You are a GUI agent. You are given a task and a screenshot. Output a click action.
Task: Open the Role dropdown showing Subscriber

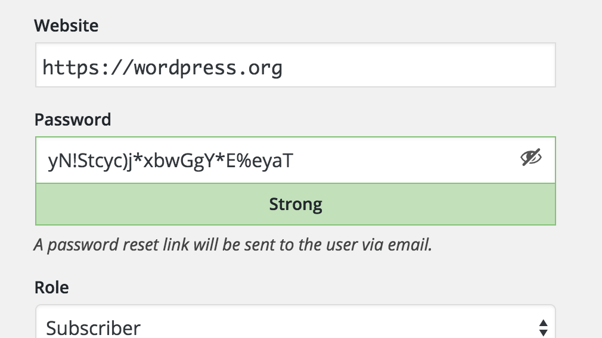click(x=295, y=324)
